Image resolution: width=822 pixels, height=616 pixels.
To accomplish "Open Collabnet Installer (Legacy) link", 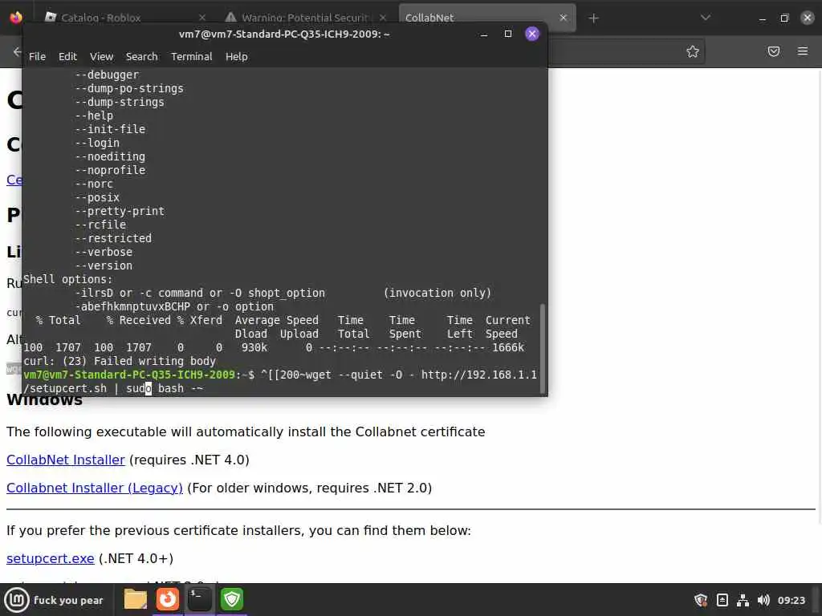I will coord(95,488).
